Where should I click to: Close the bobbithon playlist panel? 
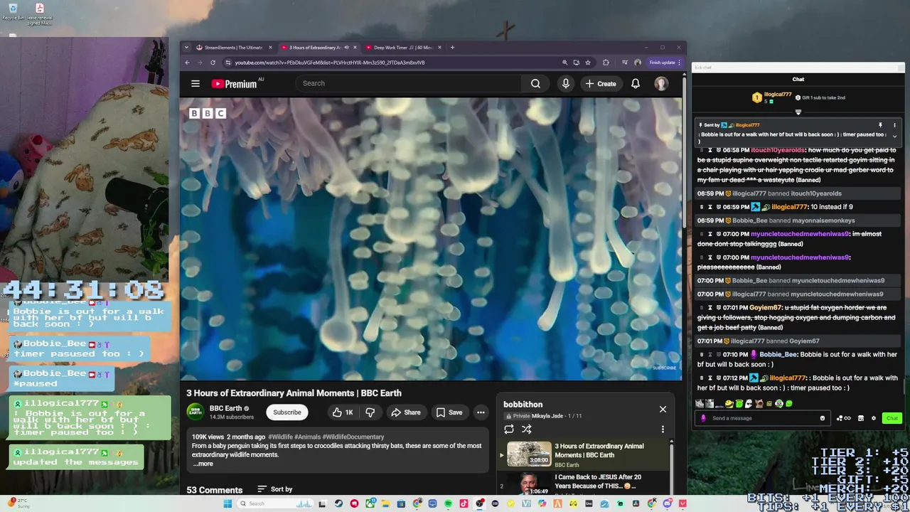point(663,409)
